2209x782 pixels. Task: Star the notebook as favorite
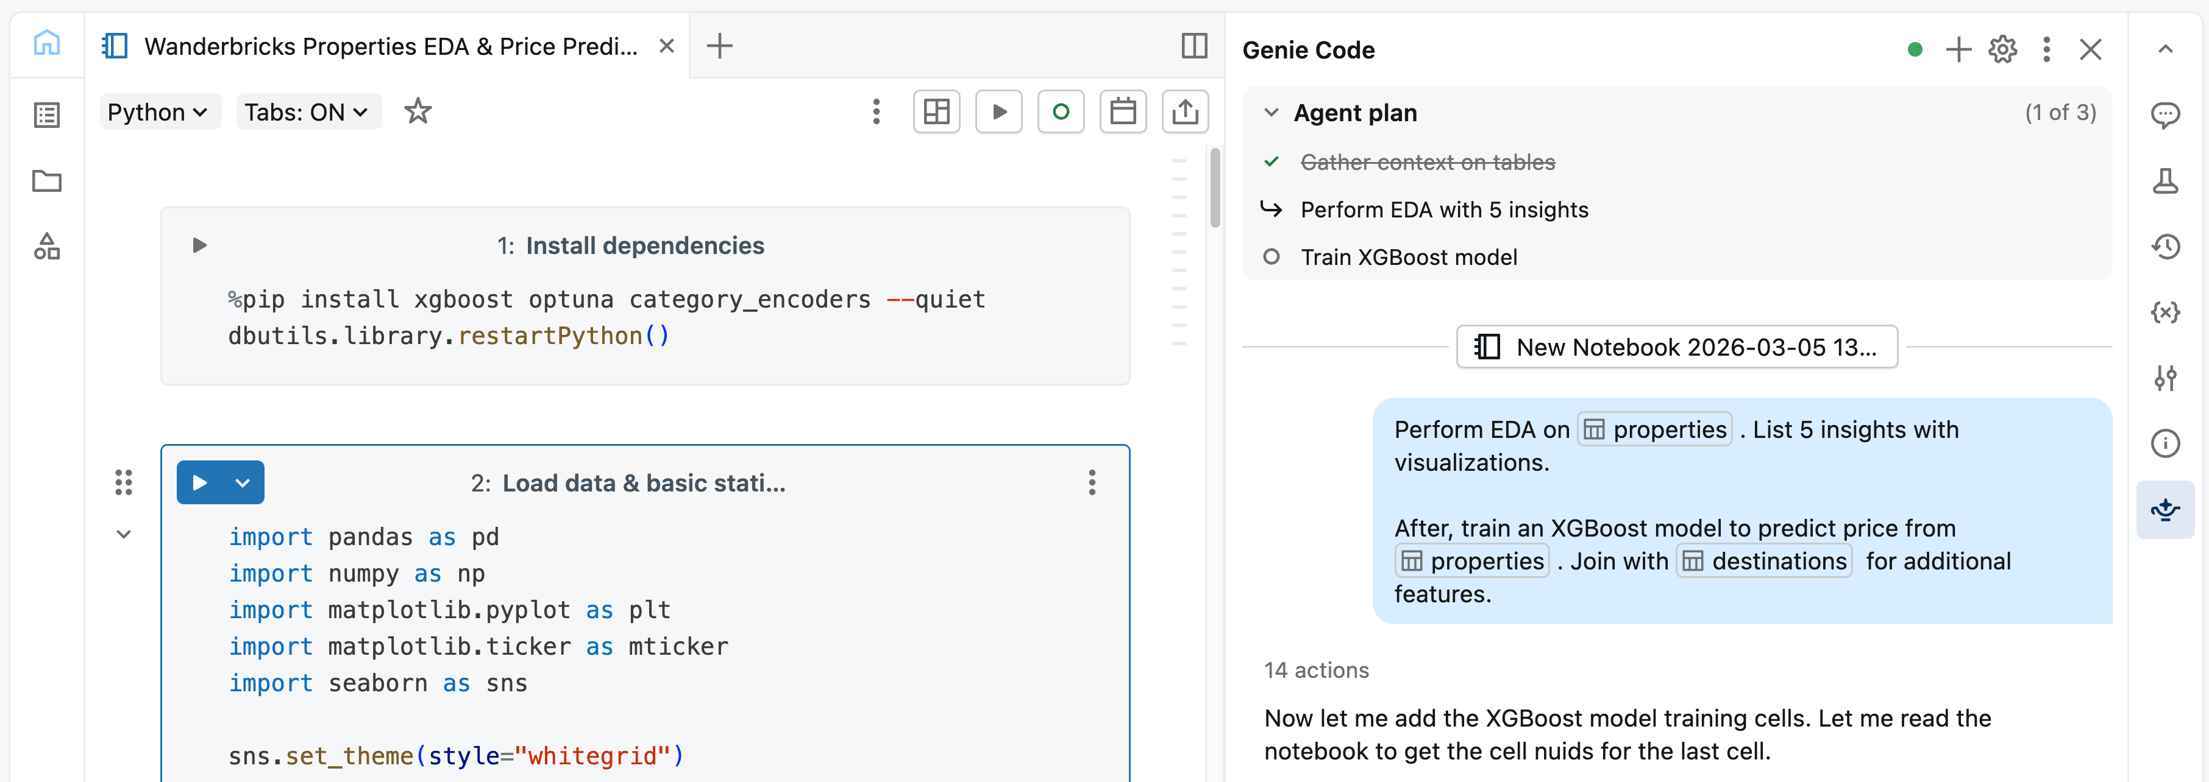coord(418,111)
